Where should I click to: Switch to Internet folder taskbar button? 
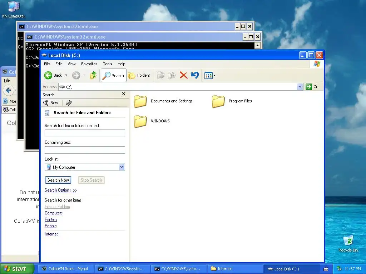[235, 269]
